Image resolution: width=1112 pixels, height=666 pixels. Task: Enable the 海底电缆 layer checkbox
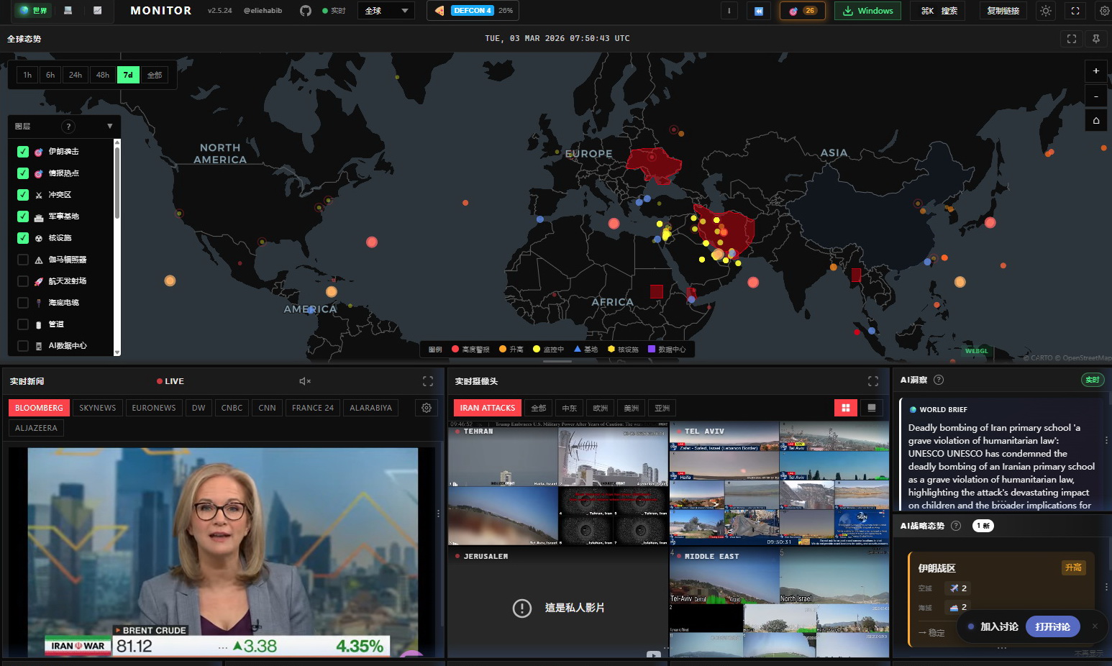click(23, 303)
